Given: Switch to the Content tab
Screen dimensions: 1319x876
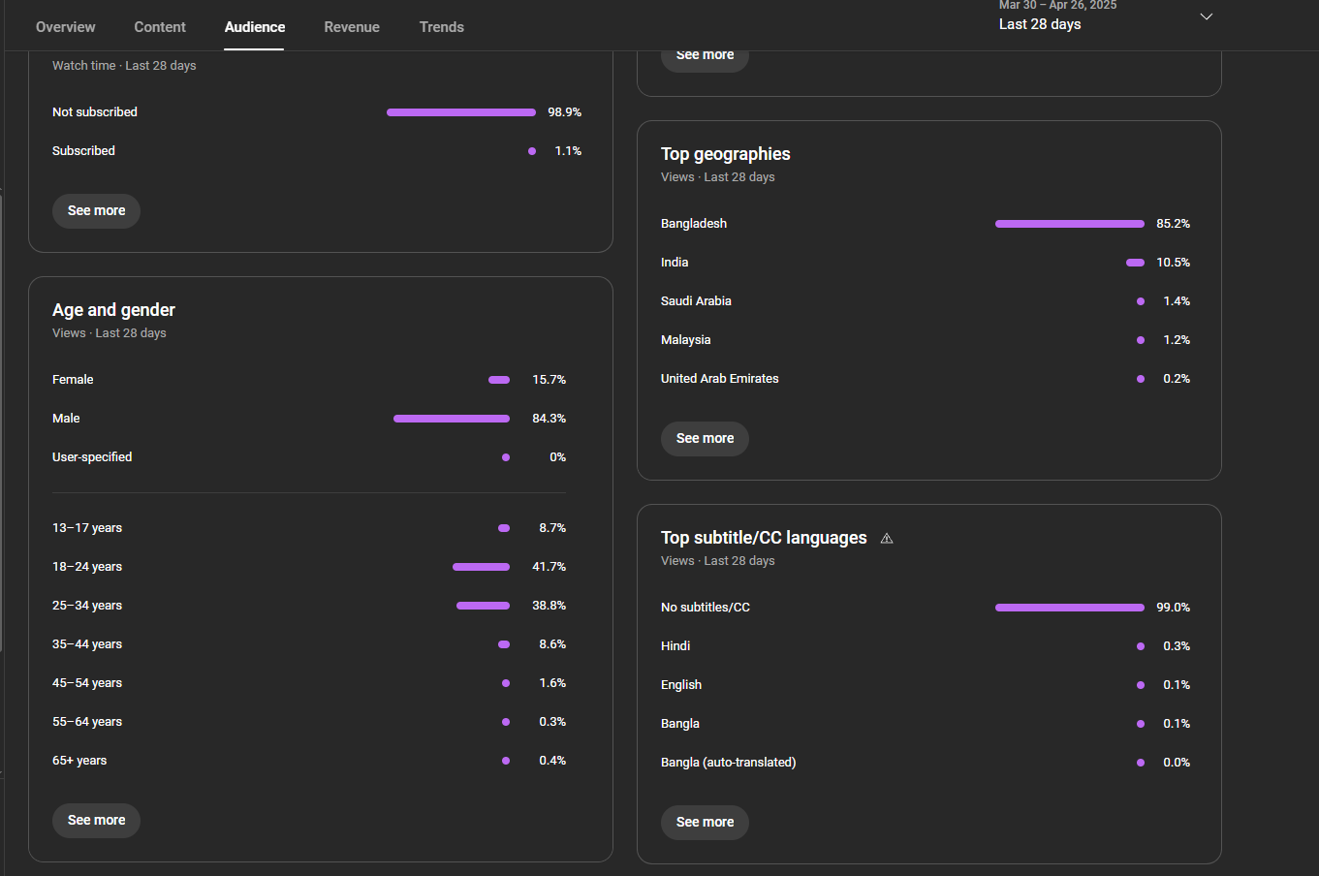Looking at the screenshot, I should 160,27.
